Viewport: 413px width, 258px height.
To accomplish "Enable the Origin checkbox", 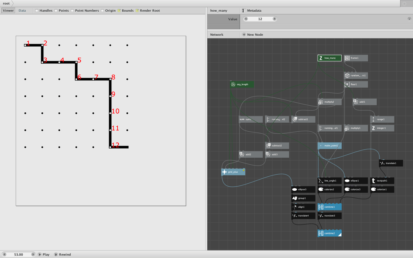I will (x=102, y=11).
